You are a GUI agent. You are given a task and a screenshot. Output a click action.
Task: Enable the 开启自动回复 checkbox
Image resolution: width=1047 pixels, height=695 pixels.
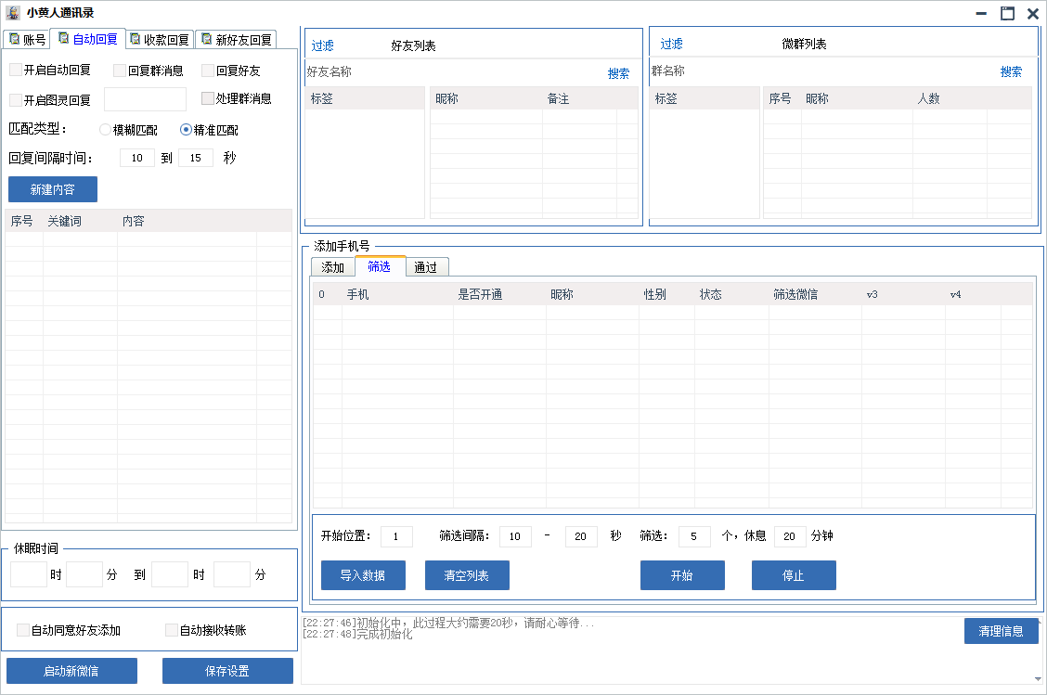(x=16, y=71)
